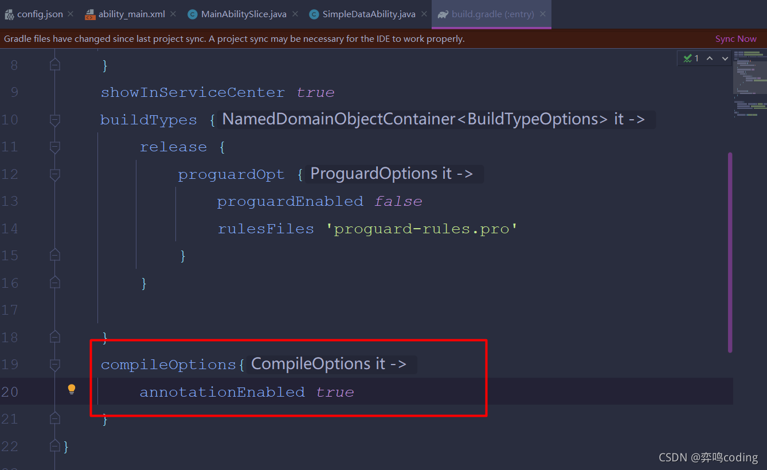Collapse the proguardOpt block on line 12

55,175
